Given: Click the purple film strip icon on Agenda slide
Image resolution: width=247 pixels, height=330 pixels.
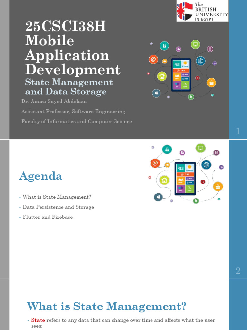Looking at the screenshot, I should (x=216, y=152).
